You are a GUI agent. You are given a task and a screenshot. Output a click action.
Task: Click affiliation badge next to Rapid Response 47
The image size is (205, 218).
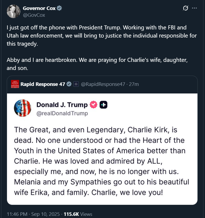click(x=76, y=84)
